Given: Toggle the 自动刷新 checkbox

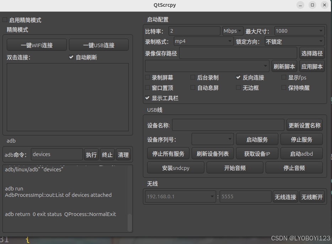Looking at the screenshot, I should pos(71,57).
